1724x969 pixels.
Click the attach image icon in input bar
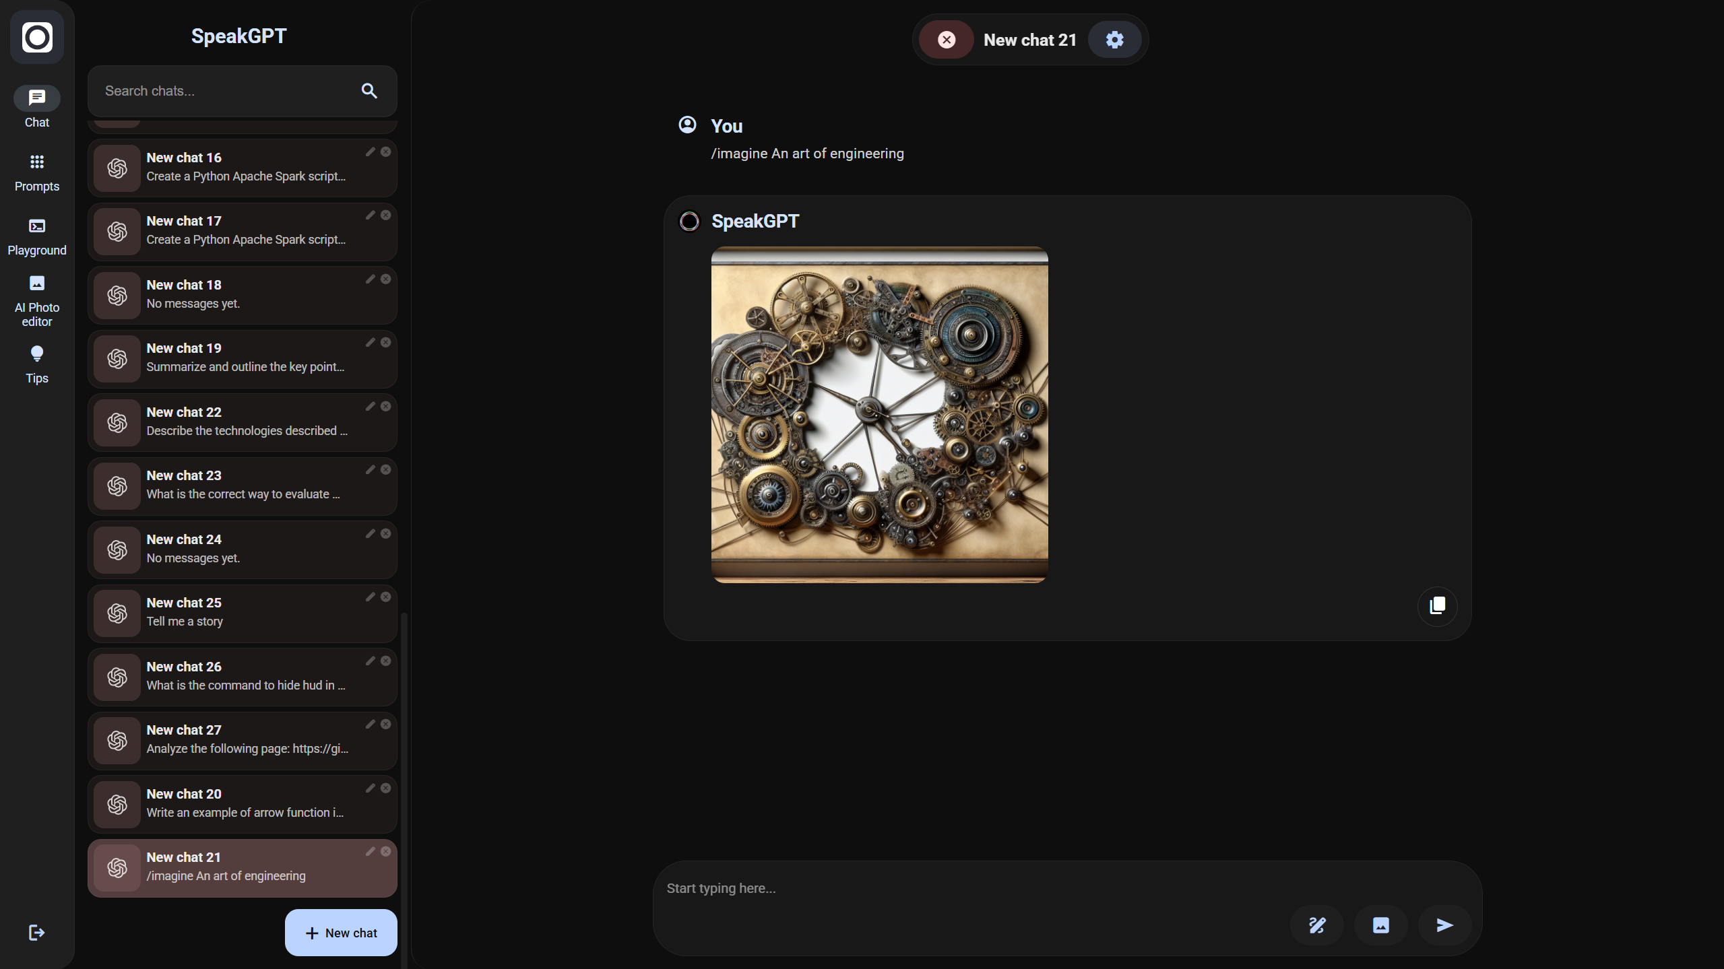pyautogui.click(x=1380, y=925)
